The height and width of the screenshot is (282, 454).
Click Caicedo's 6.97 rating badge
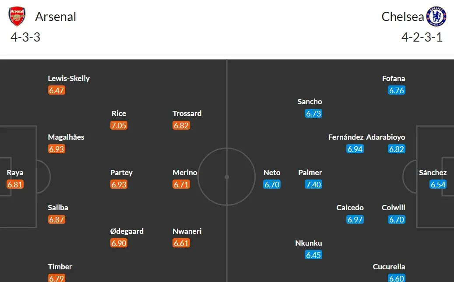pos(355,219)
